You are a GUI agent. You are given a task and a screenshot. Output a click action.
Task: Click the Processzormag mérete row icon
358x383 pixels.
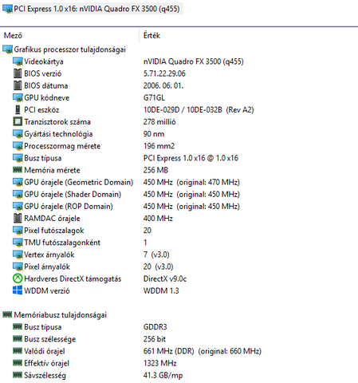pos(18,146)
